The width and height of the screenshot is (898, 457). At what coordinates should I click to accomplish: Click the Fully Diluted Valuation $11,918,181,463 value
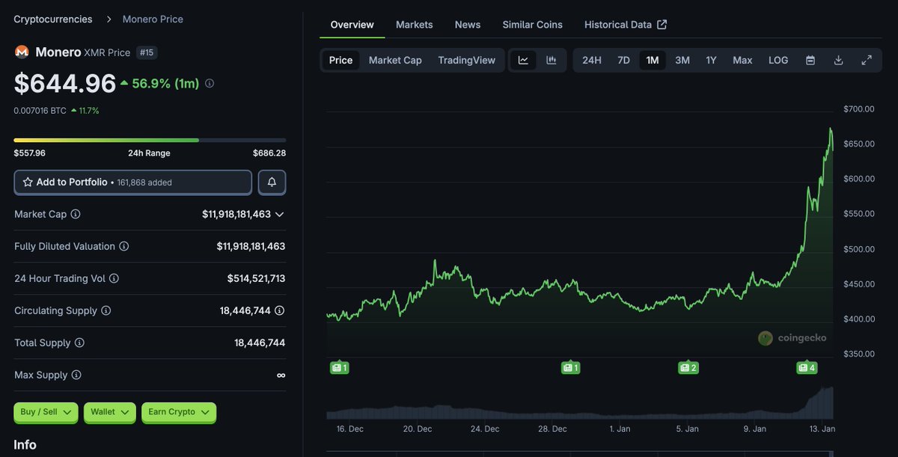pyautogui.click(x=251, y=246)
